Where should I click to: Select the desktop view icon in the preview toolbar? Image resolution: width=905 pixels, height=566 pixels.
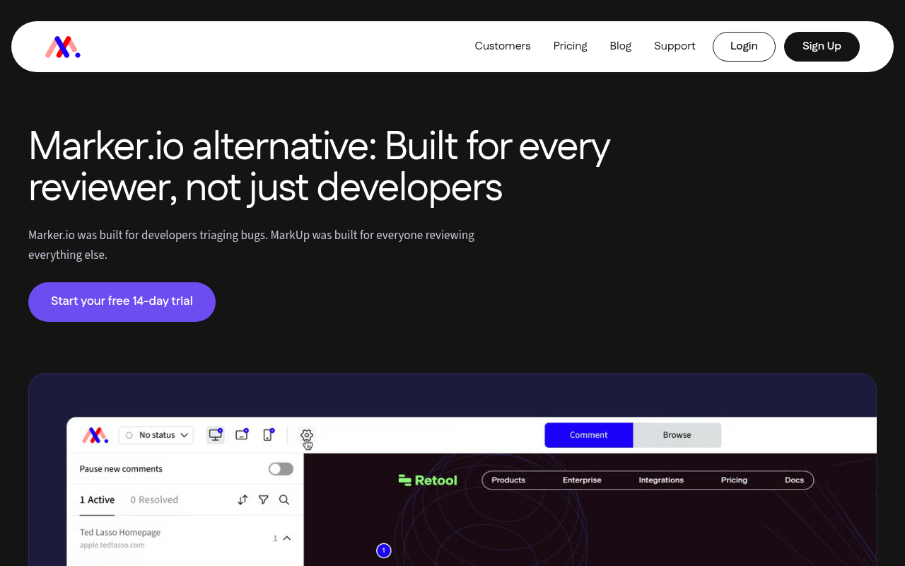coord(216,435)
